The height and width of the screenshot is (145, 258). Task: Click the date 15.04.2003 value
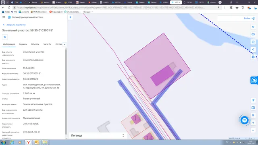point(29,68)
